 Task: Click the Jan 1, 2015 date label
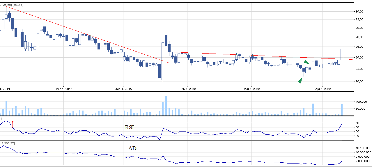tap(124, 89)
